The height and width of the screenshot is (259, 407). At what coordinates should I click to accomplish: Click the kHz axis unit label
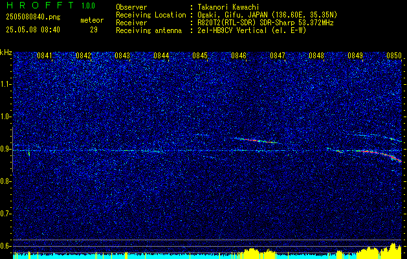click(6, 52)
